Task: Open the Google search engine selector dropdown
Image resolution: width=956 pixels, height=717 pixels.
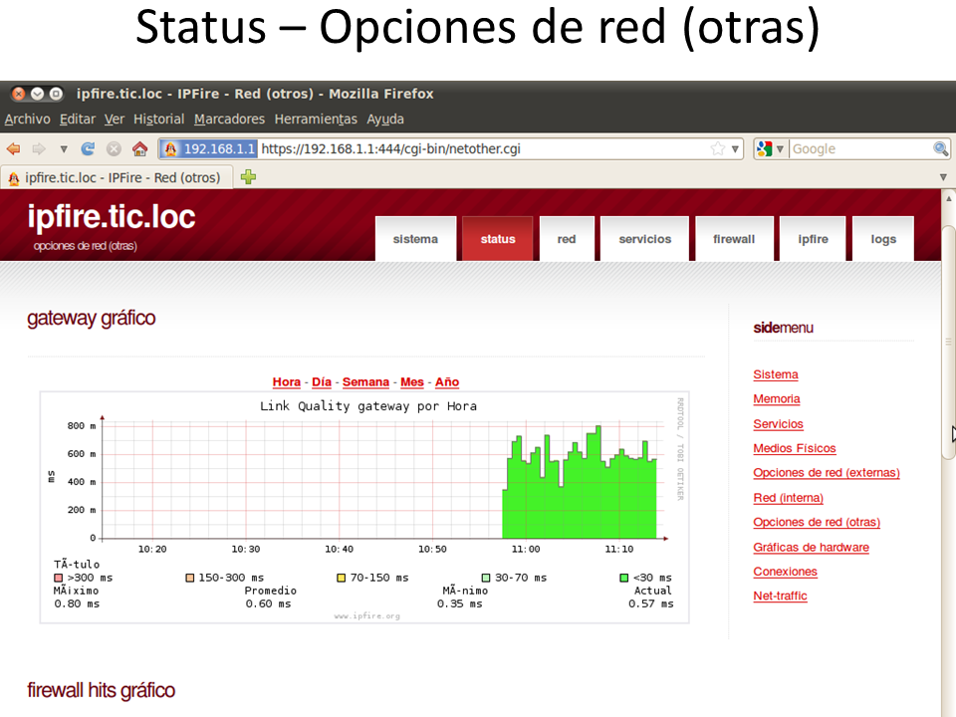Action: pyautogui.click(x=770, y=149)
